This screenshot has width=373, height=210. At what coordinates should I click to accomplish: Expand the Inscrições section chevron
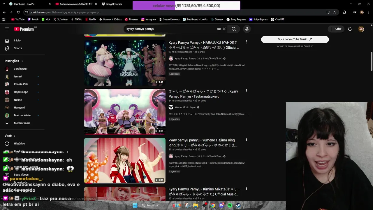(22, 61)
